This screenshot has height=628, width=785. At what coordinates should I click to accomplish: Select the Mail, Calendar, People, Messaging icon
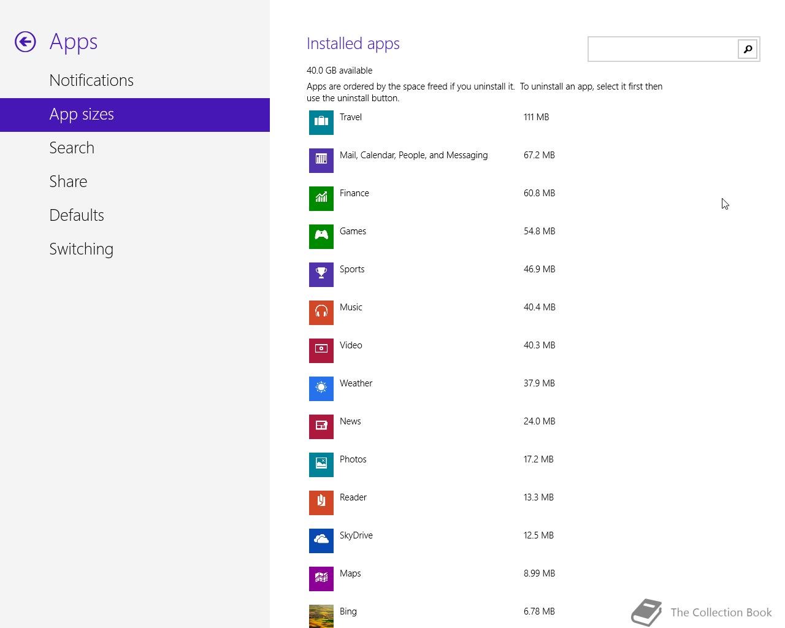[321, 161]
